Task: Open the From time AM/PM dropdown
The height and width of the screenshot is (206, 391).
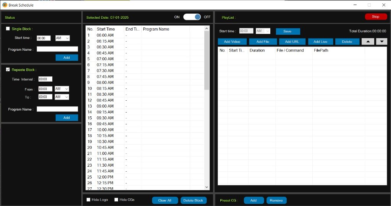Action: [61, 89]
